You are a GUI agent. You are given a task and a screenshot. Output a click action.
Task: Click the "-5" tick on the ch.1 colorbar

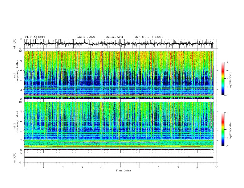[x=227, y=79]
